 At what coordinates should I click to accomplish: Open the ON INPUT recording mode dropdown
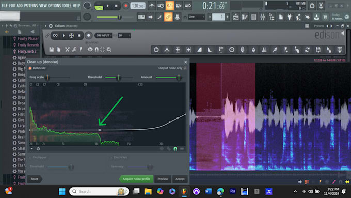(103, 36)
